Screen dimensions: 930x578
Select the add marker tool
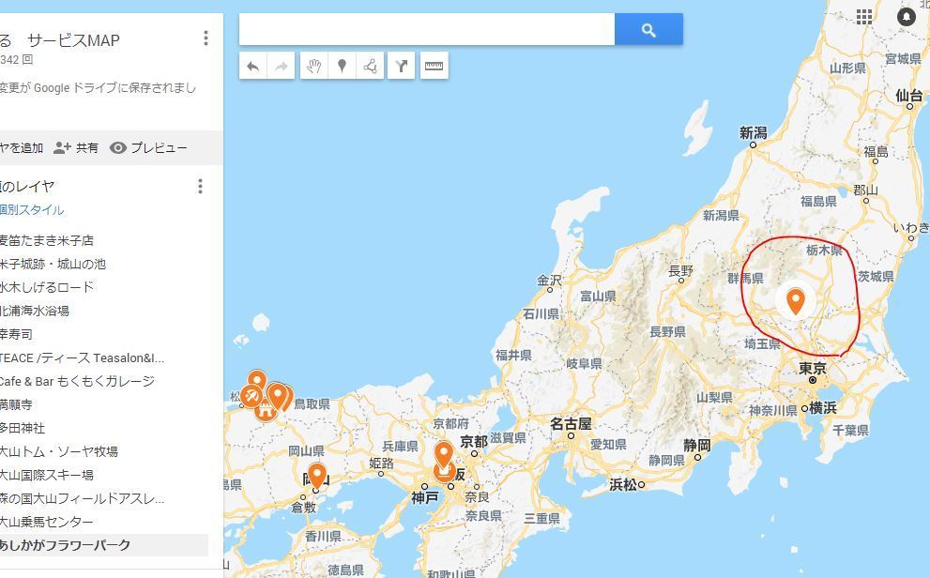(x=342, y=66)
